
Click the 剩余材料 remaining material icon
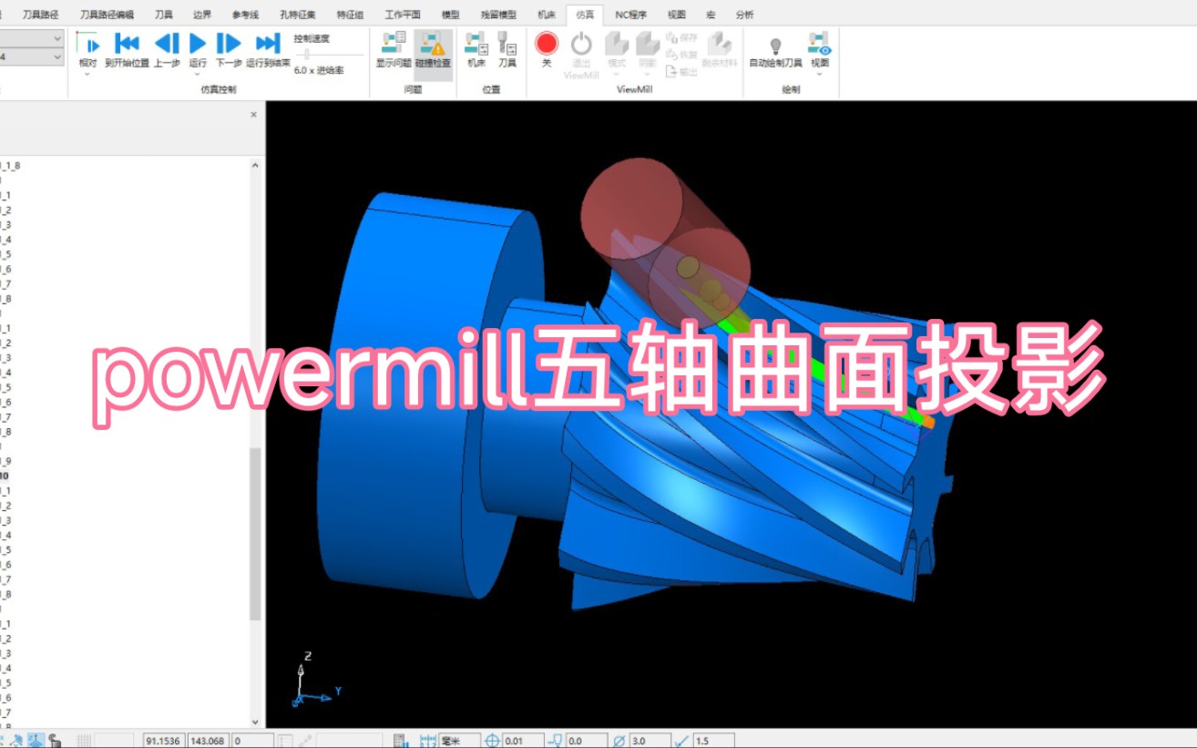(720, 43)
